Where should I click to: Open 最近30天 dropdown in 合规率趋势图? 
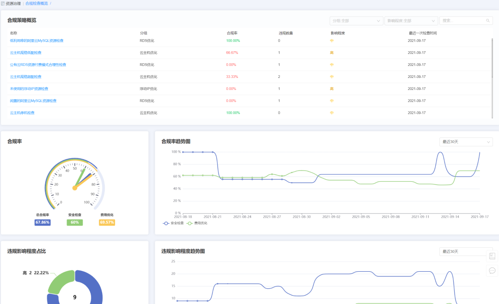tap(466, 142)
